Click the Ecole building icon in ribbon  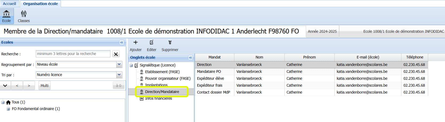[6, 14]
